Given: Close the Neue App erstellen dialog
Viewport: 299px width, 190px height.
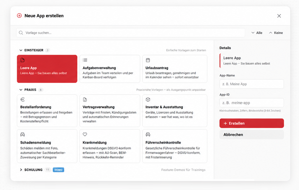Looking at the screenshot, I should pos(279,16).
